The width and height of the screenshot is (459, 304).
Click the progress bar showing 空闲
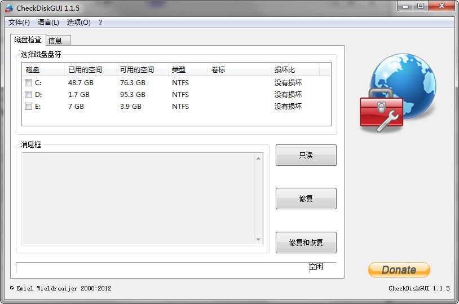176,267
